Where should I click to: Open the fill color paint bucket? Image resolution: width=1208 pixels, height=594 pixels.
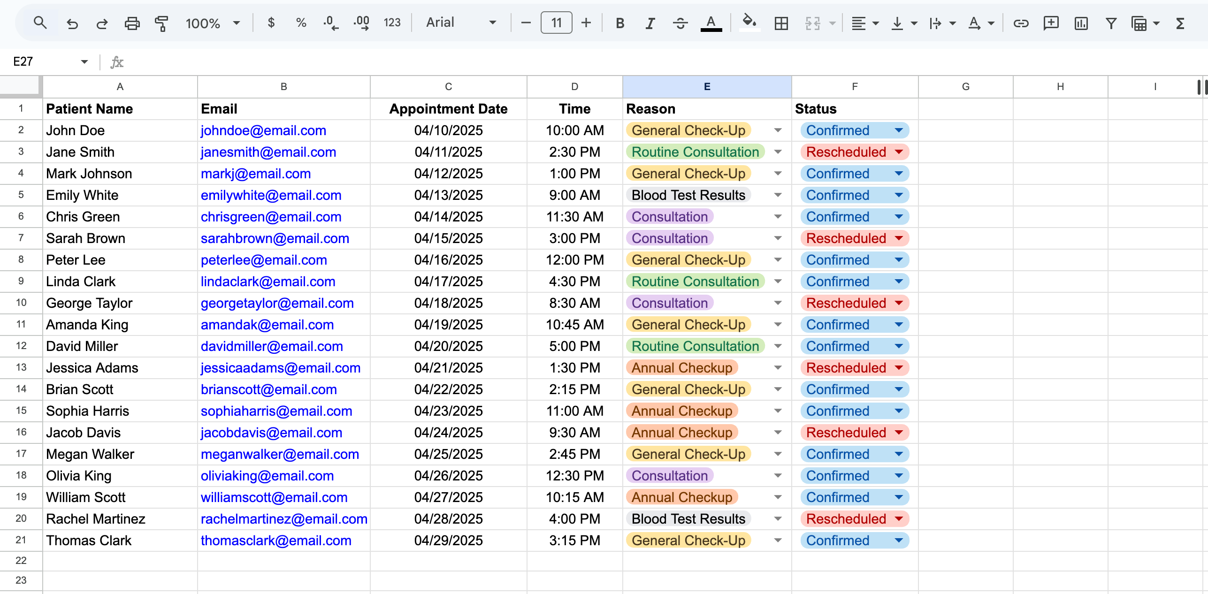(x=749, y=22)
